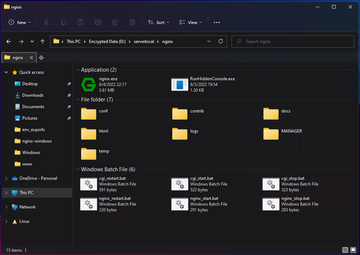Screen dimensions: 360x255
Task: Click serverlocal in breadcrumb path
Action: (144, 42)
